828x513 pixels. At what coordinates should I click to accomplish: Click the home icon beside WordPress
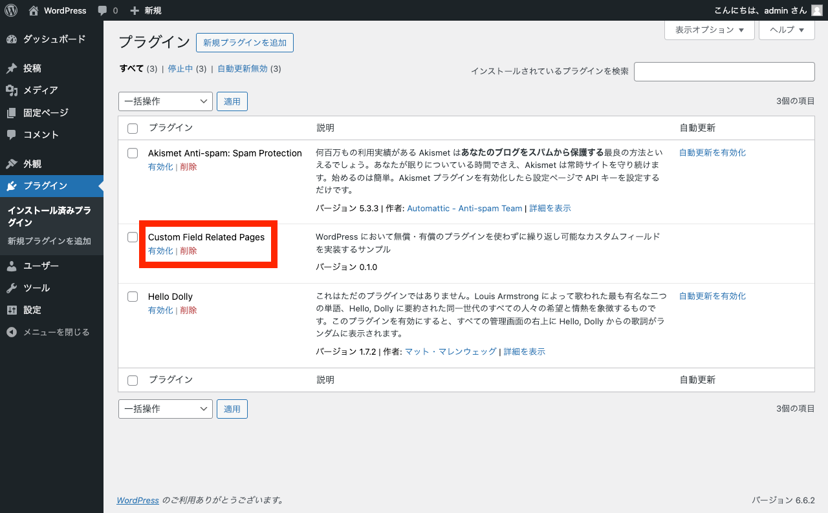point(34,10)
